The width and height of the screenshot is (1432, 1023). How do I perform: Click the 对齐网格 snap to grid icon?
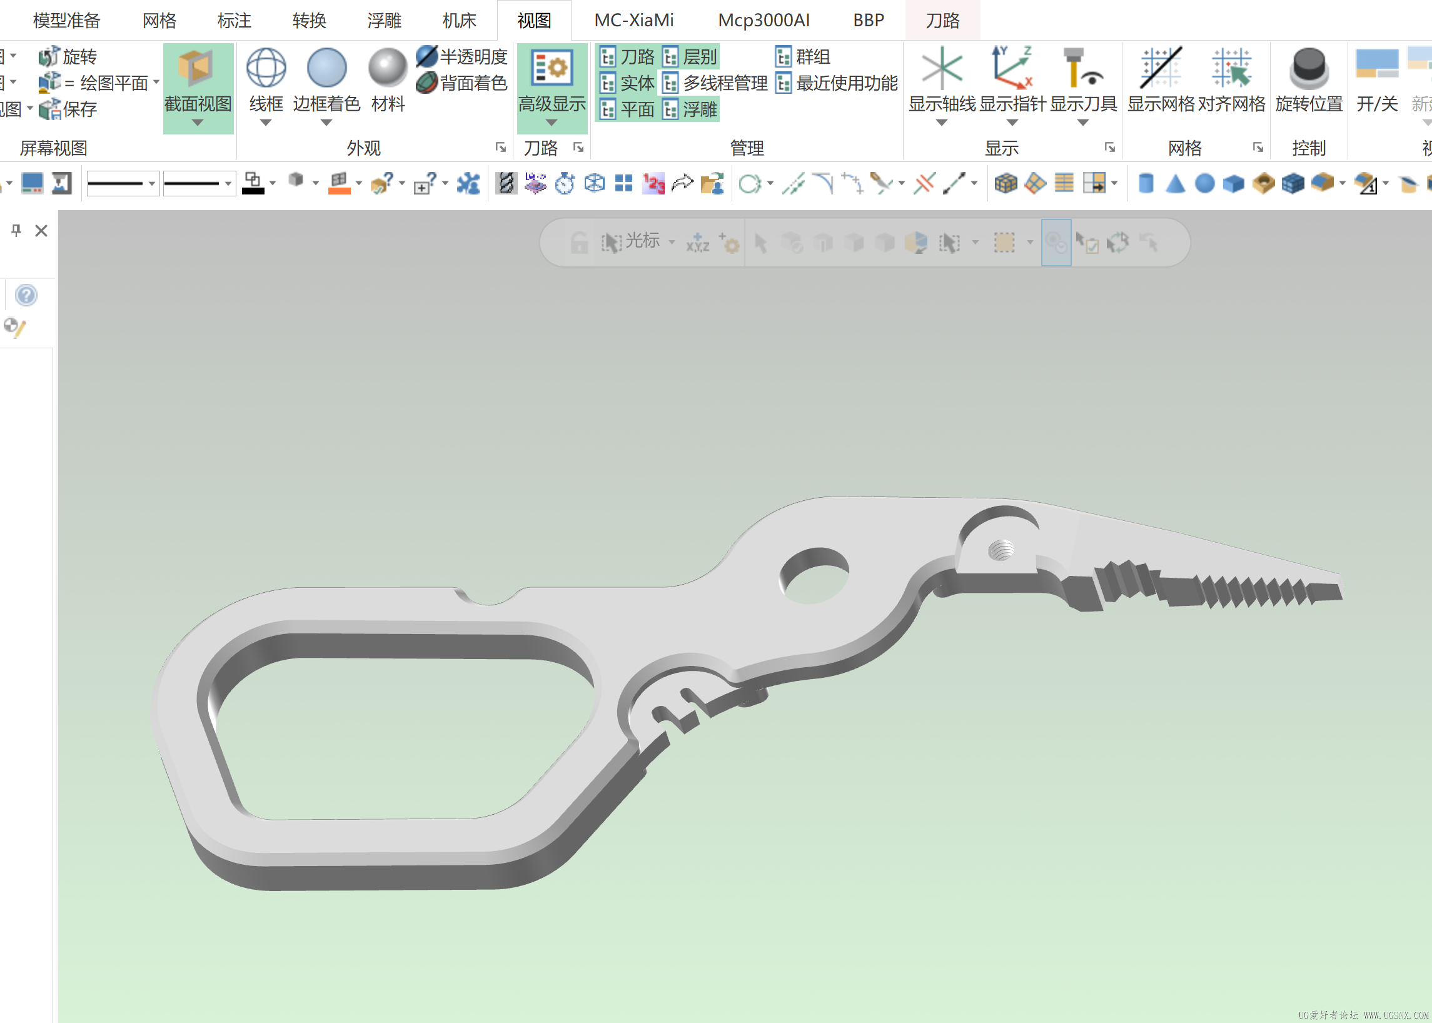click(1231, 68)
